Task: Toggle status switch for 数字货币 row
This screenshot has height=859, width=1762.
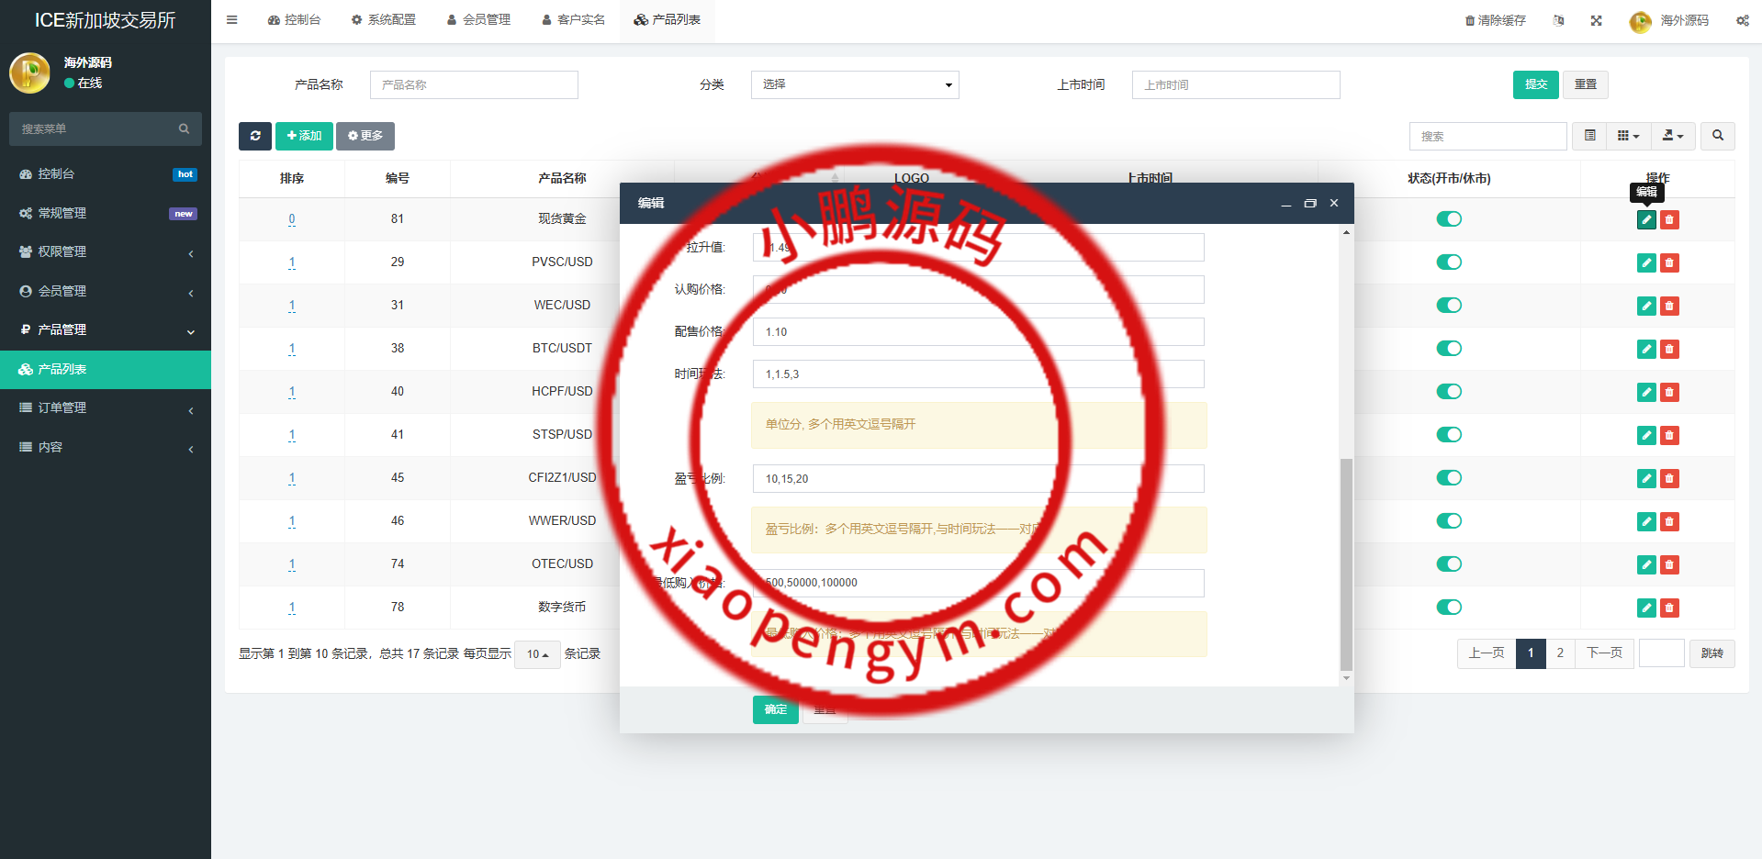Action: pyautogui.click(x=1449, y=608)
